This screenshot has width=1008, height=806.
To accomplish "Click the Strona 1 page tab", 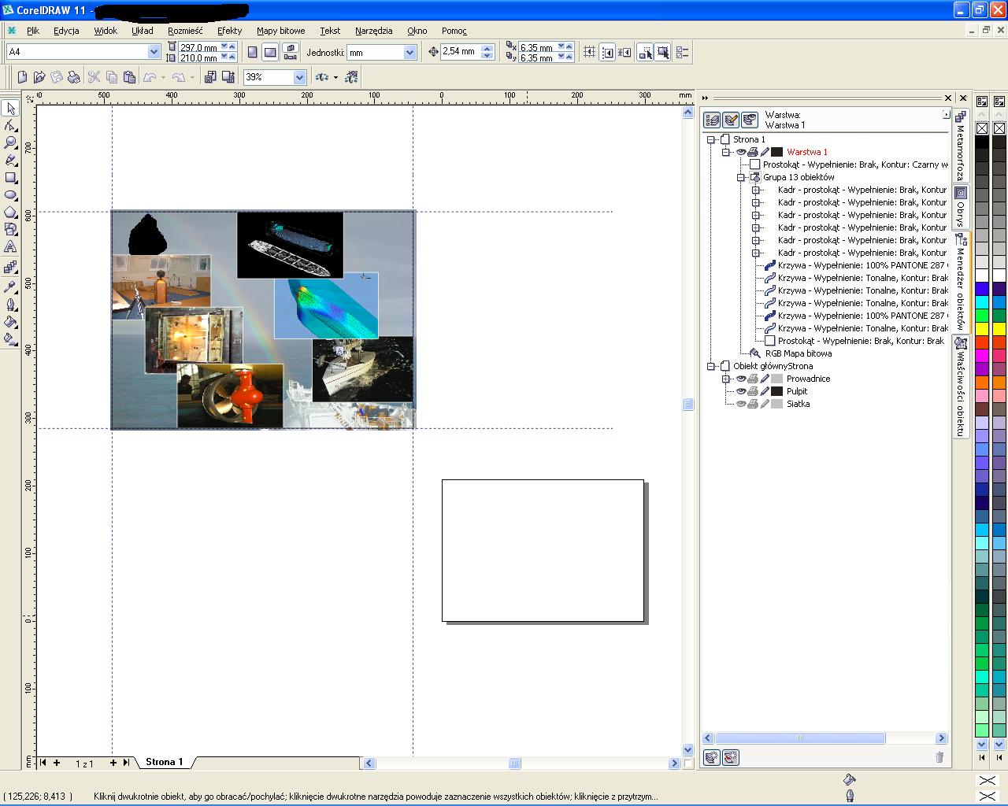I will pyautogui.click(x=164, y=762).
